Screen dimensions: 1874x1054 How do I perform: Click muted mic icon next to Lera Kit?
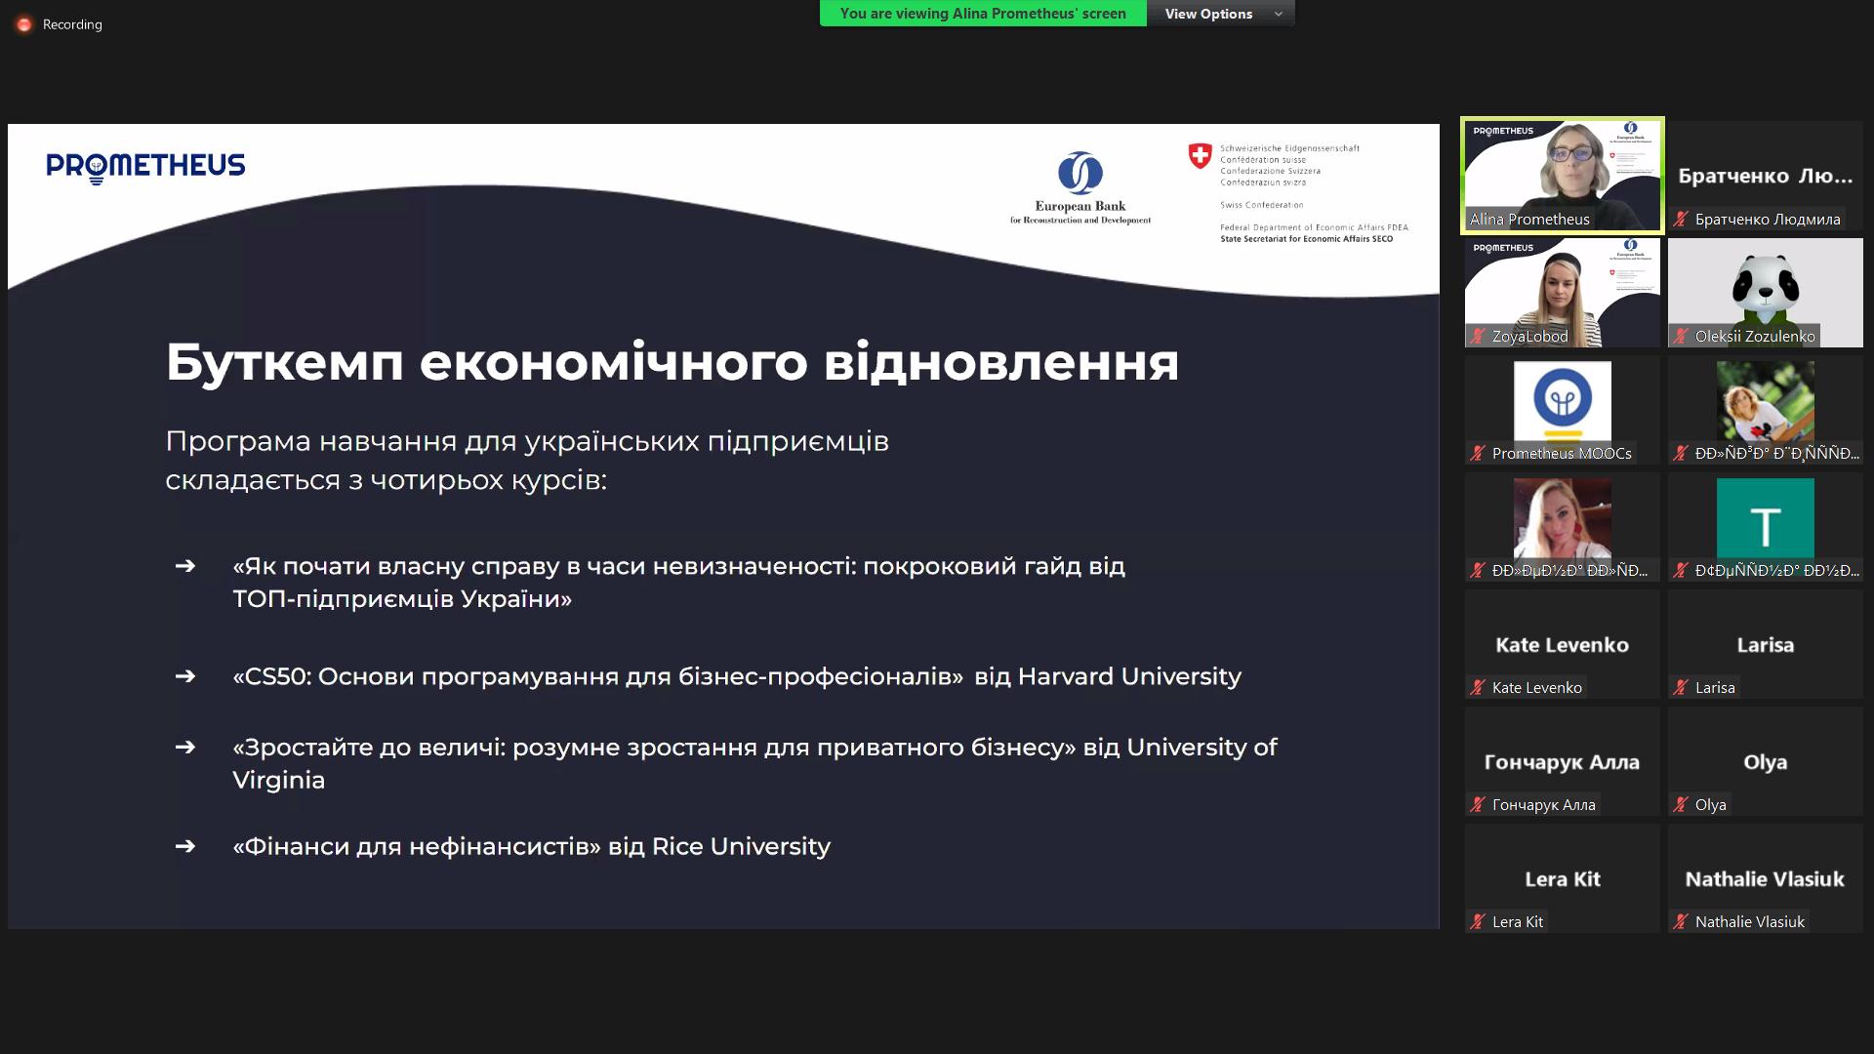pos(1478,922)
